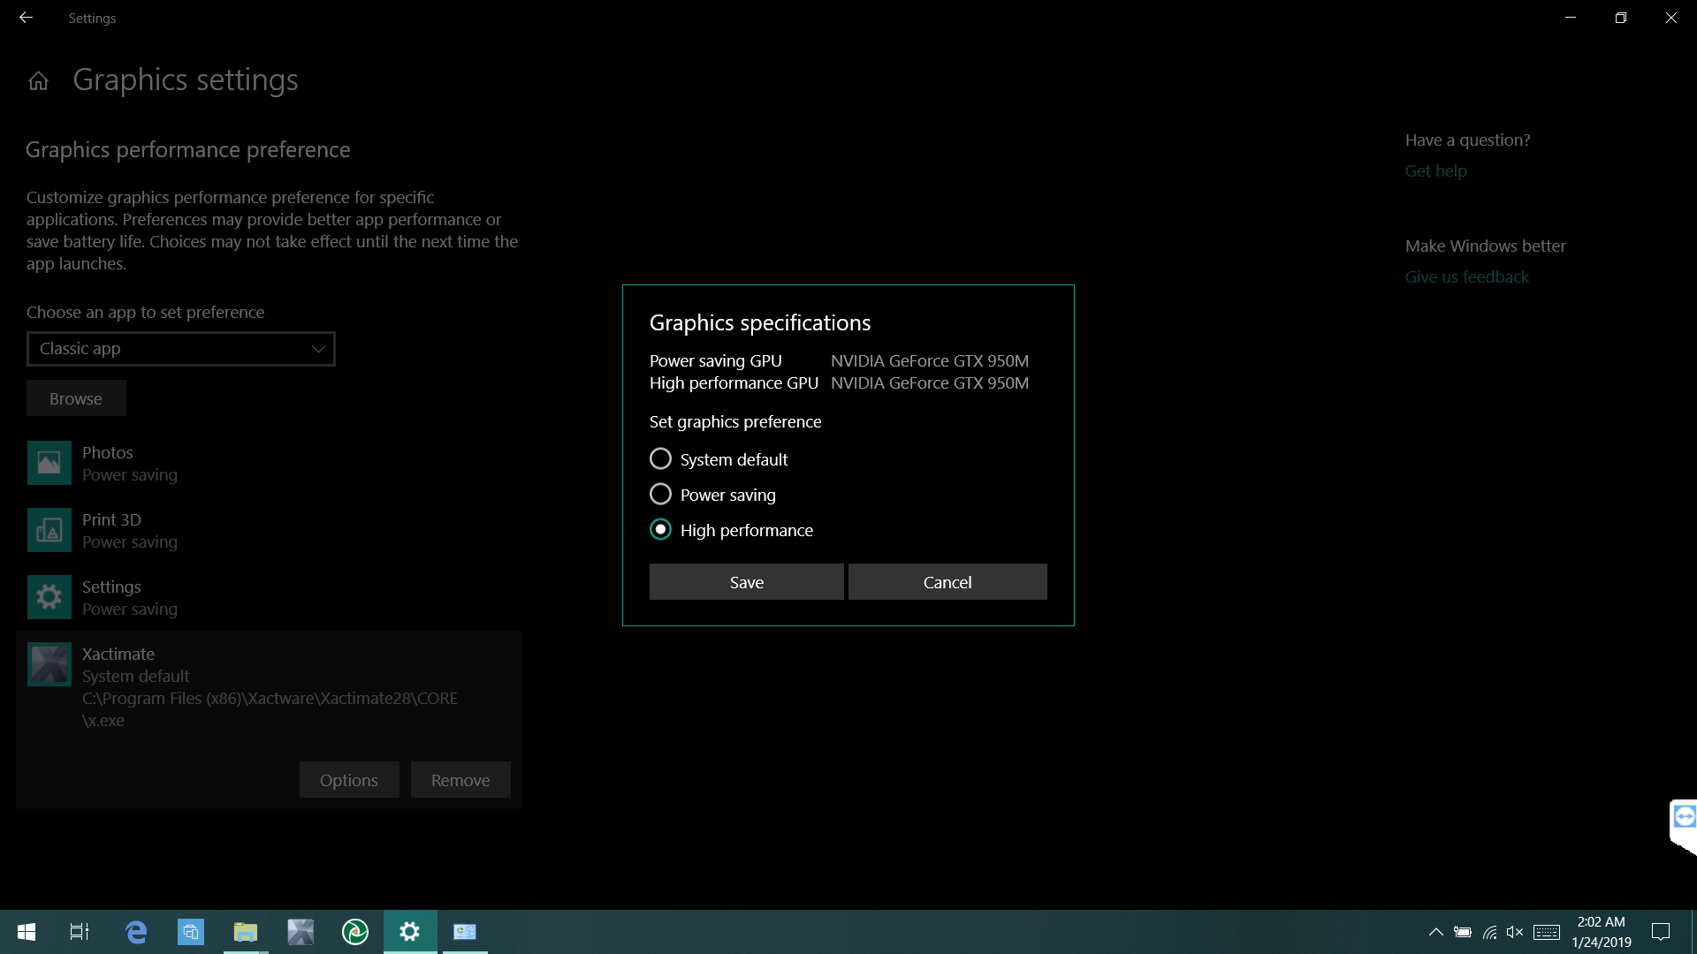Remove Xactimate from the list
The image size is (1697, 954).
click(460, 780)
